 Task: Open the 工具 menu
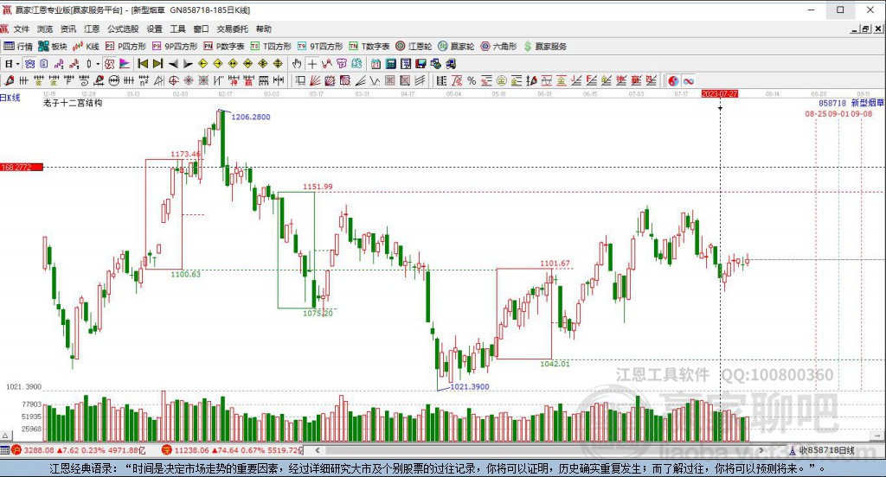point(177,29)
